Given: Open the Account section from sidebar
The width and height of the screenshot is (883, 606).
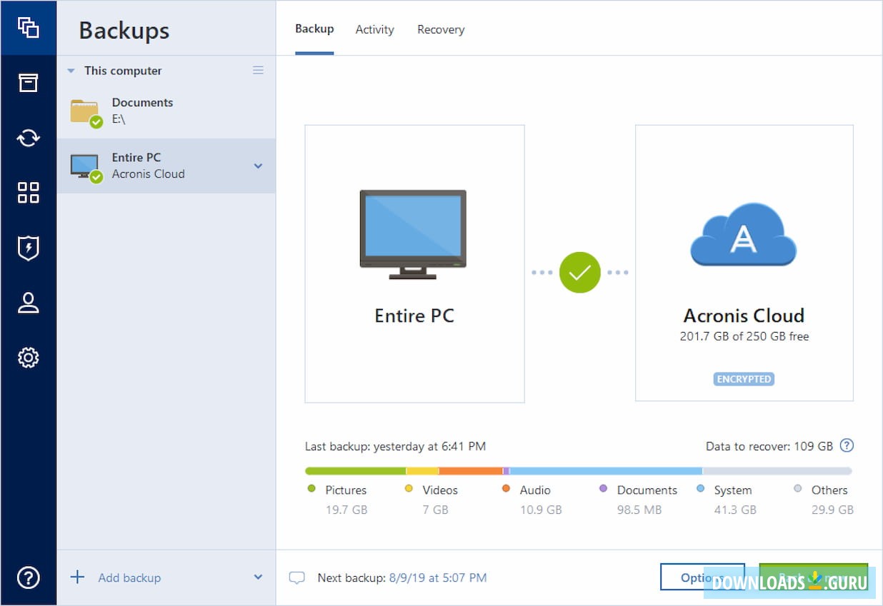Looking at the screenshot, I should (29, 303).
